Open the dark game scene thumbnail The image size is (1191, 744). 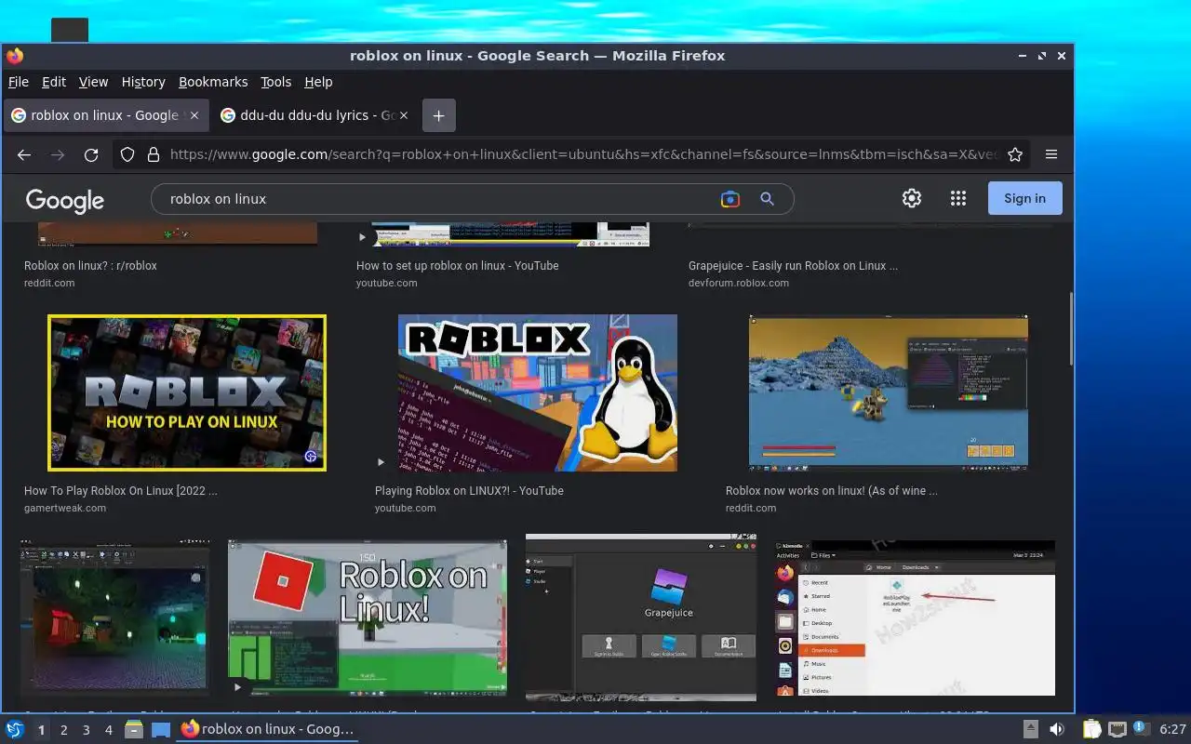pos(115,618)
